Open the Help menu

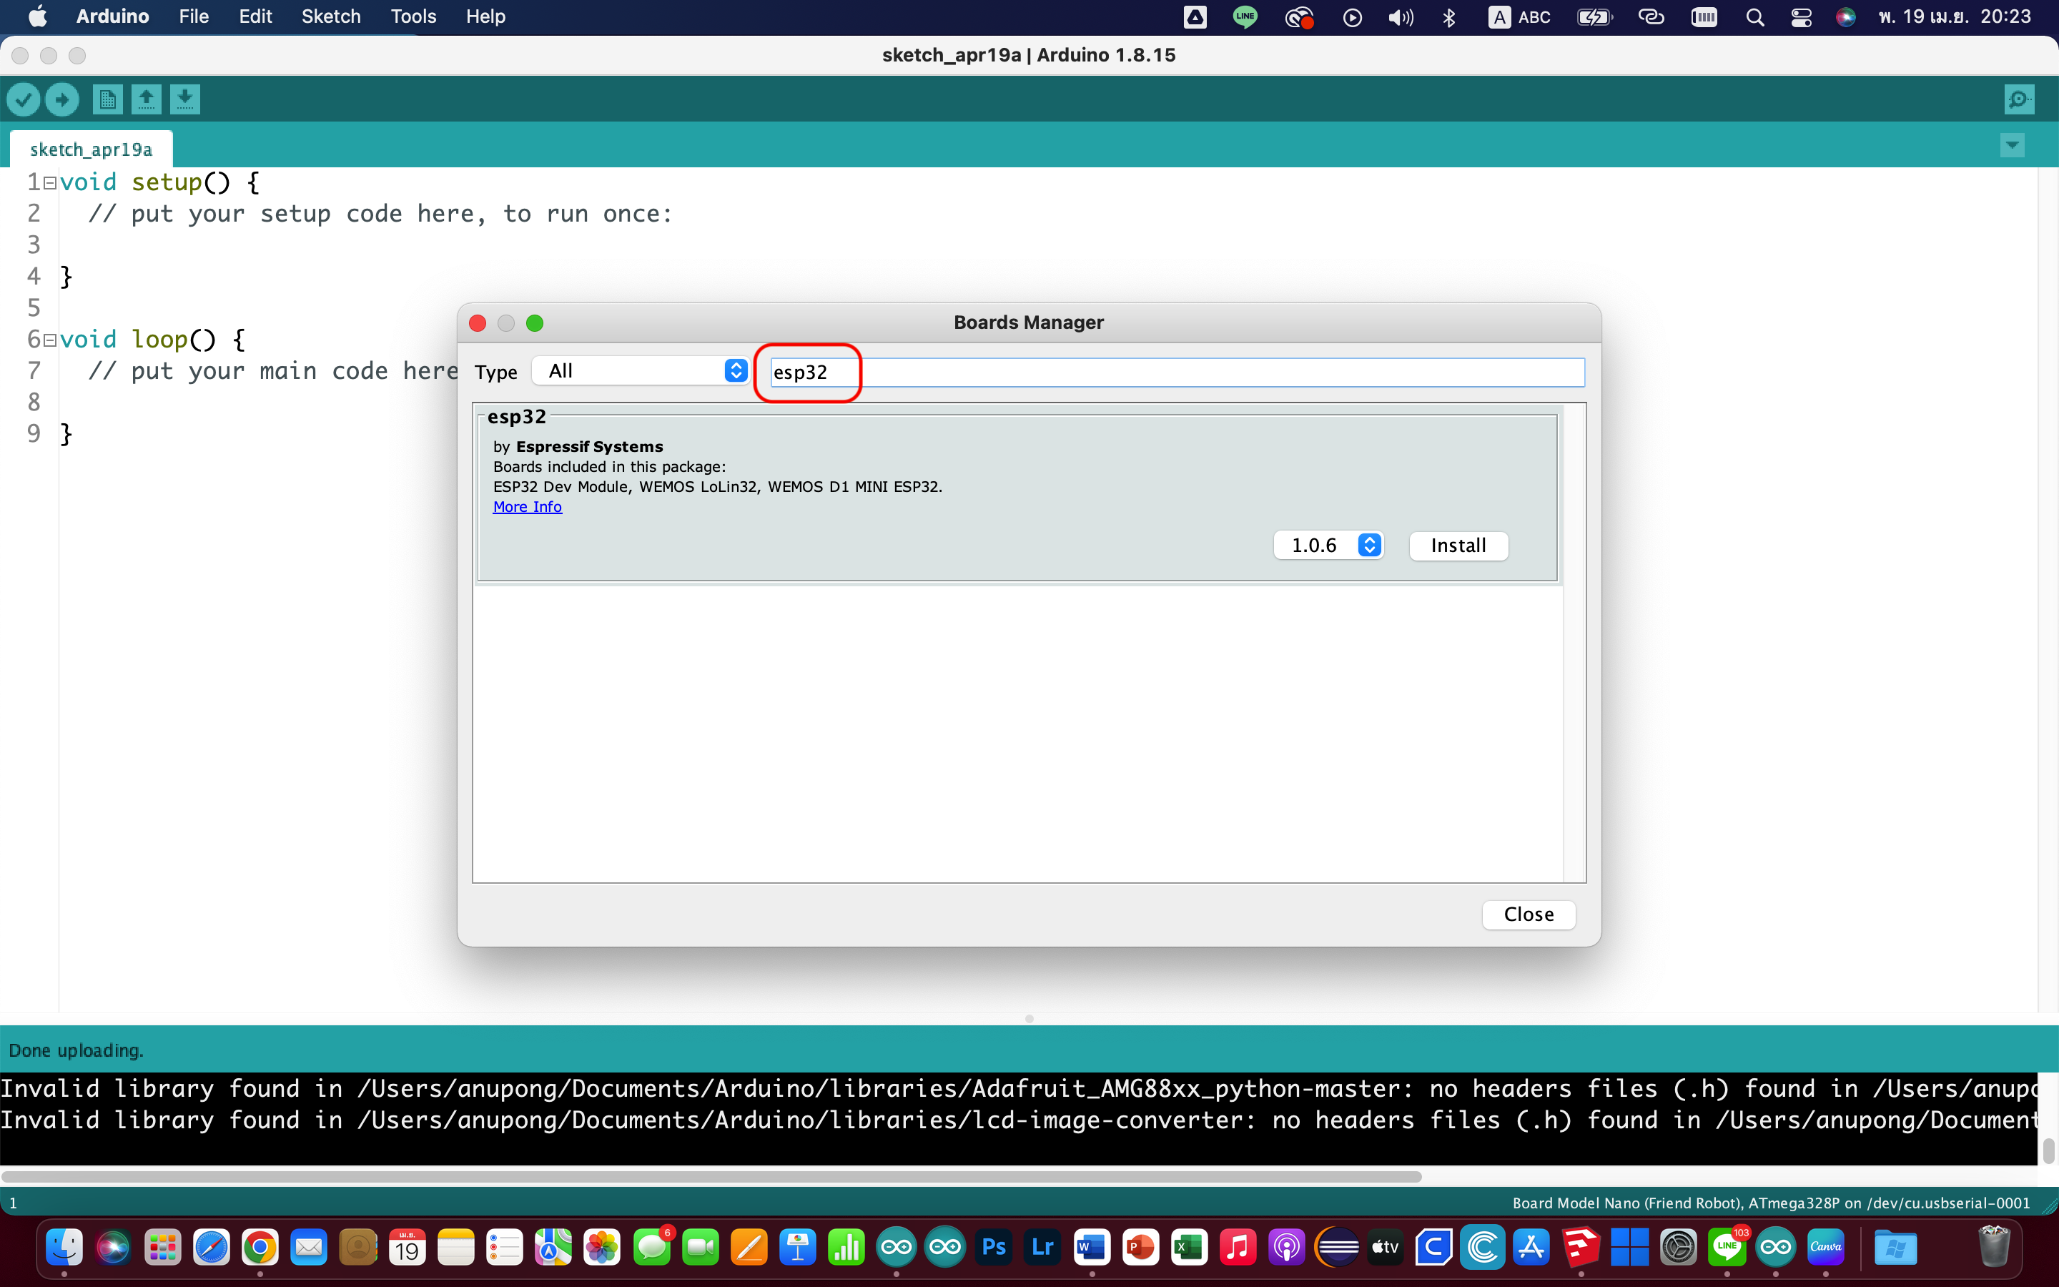485,16
